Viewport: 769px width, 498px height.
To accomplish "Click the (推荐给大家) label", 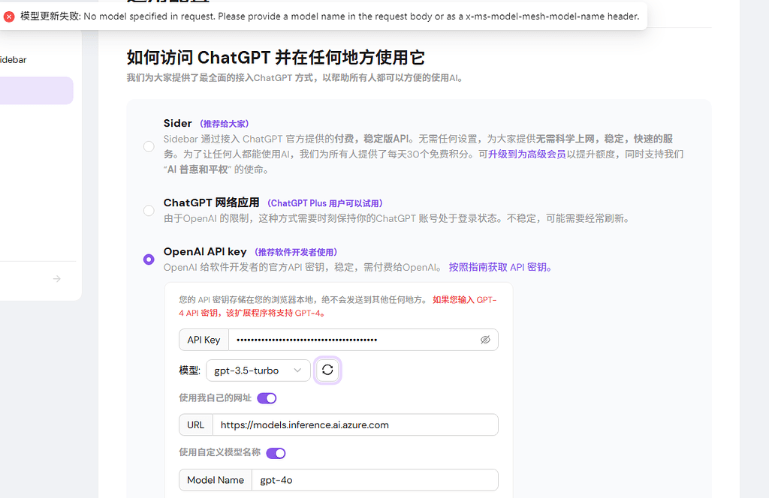I will click(x=224, y=124).
